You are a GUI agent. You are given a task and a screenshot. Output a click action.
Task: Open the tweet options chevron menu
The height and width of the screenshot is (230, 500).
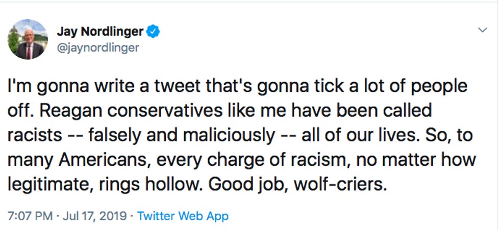pos(482,31)
